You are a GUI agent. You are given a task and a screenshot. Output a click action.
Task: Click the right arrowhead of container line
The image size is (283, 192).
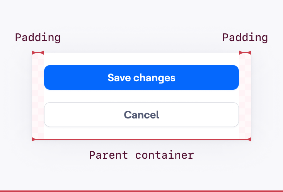click(249, 139)
